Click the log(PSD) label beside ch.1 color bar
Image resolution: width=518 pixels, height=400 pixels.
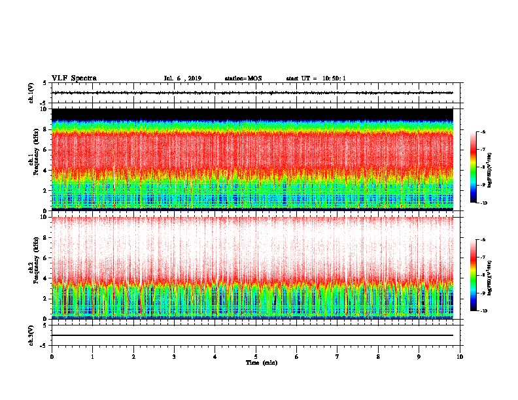[490, 171]
